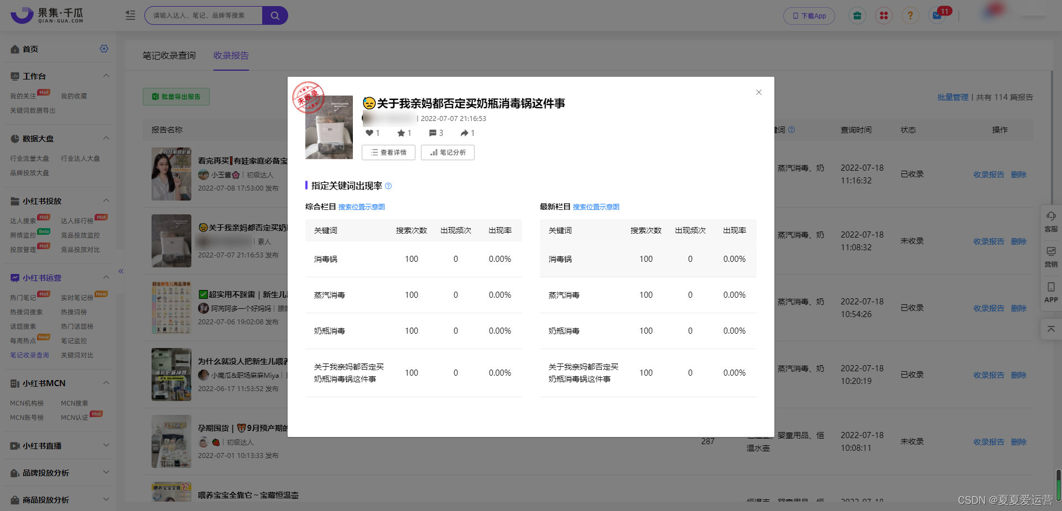The image size is (1062, 511).
Task: Click the back-to-top arrow button
Action: click(x=1051, y=329)
